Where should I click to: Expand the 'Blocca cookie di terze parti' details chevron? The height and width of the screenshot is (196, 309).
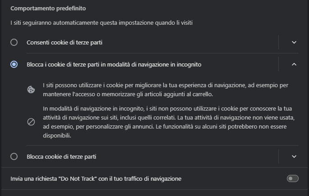(x=294, y=156)
